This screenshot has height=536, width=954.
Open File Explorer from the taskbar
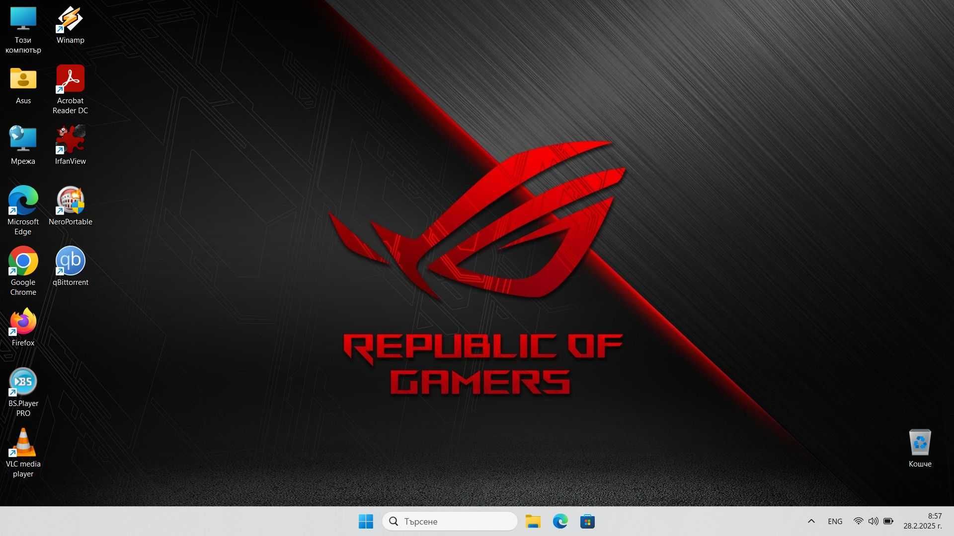point(533,521)
